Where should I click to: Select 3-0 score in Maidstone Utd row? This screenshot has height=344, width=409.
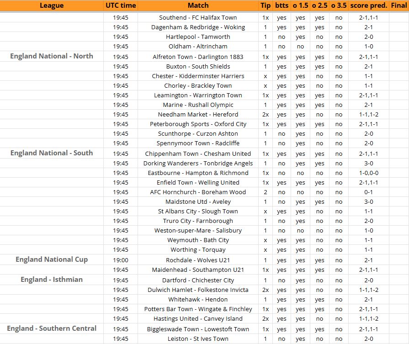[369, 202]
